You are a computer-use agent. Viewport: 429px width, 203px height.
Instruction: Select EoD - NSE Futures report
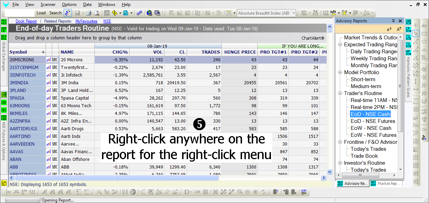[x=373, y=121]
